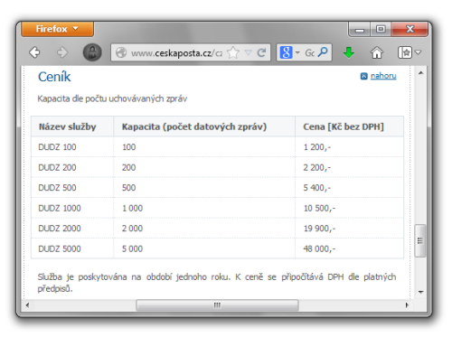This screenshot has width=452, height=337.
Task: Click the Google search engine icon
Action: point(286,52)
